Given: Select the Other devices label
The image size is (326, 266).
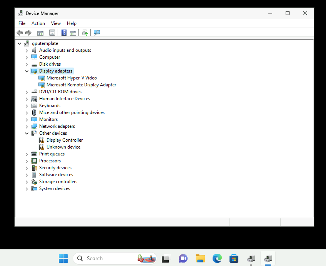Looking at the screenshot, I should click(53, 133).
